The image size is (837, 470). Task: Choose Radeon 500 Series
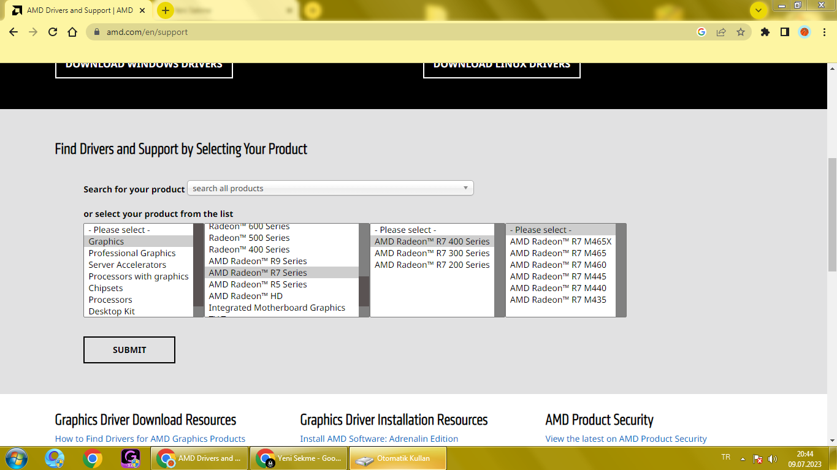pos(281,238)
